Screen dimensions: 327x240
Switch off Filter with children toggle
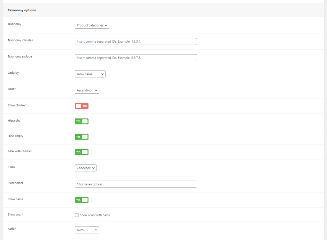click(x=81, y=152)
